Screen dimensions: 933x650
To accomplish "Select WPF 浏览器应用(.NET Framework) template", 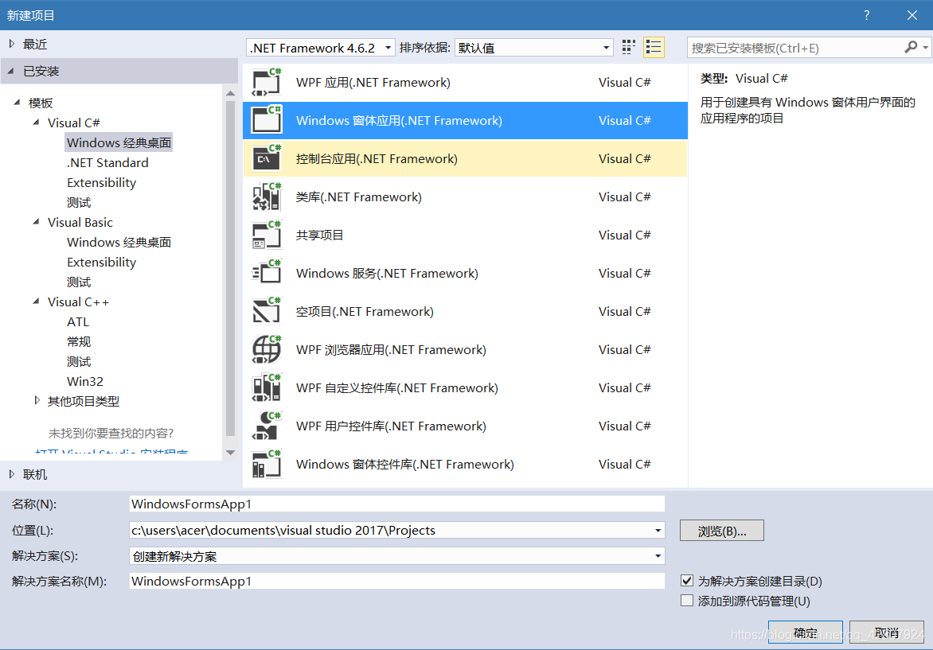I will [466, 350].
